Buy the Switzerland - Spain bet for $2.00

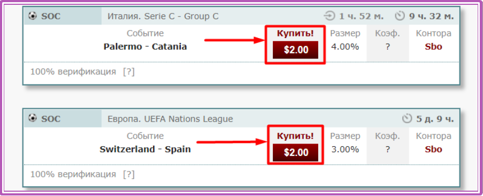(x=295, y=152)
